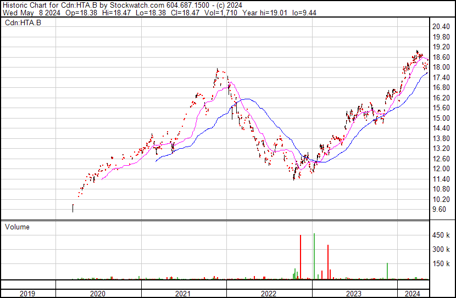Click the 300 k volume axis label

pos(441,250)
